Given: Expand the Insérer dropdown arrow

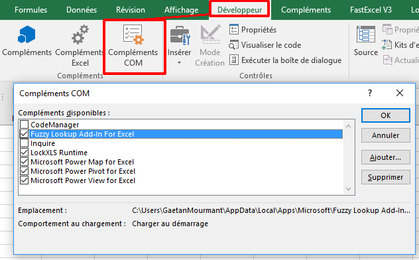Looking at the screenshot, I should coord(179,63).
